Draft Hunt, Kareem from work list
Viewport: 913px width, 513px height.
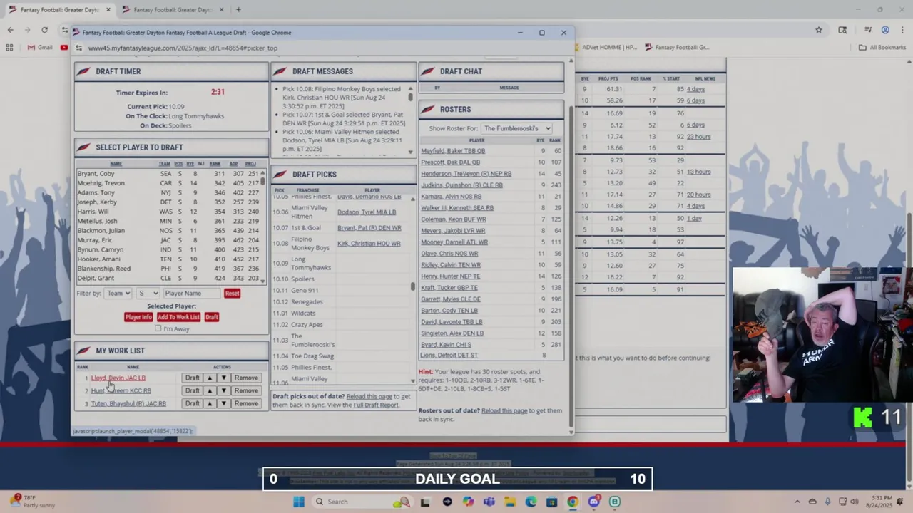(192, 391)
